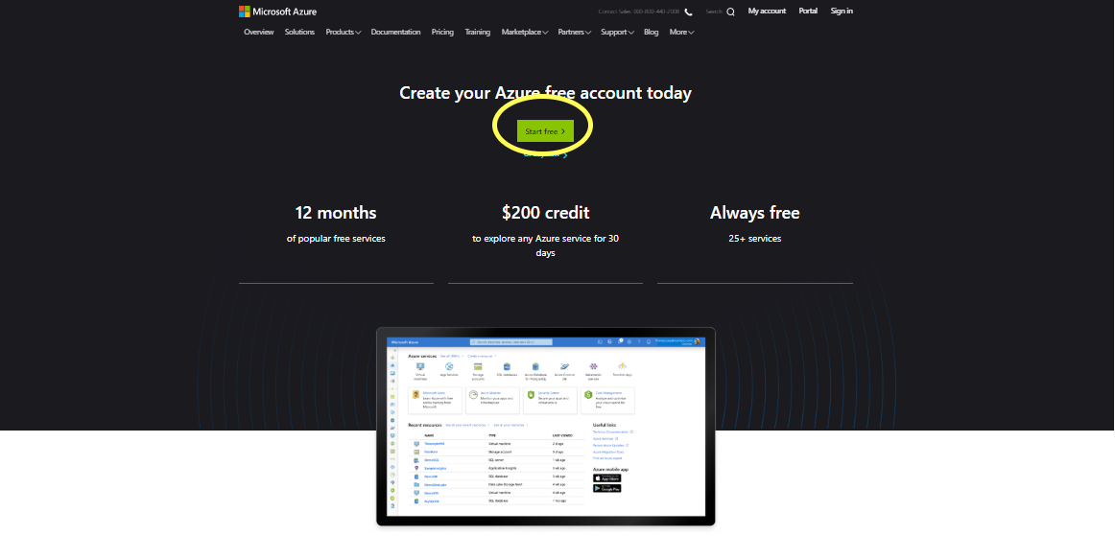Click the phone icon next to Contact Sales
This screenshot has width=1115, height=559.
tap(688, 12)
